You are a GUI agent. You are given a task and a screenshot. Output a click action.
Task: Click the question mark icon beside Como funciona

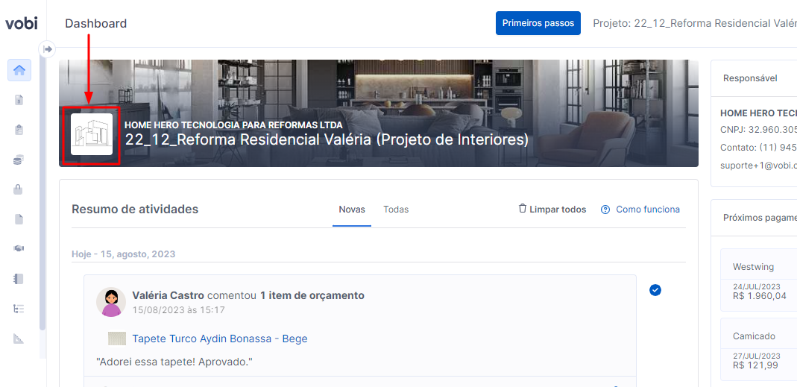[x=605, y=210]
